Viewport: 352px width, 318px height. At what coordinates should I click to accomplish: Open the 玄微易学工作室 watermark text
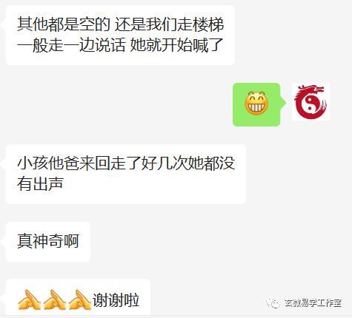click(x=313, y=302)
